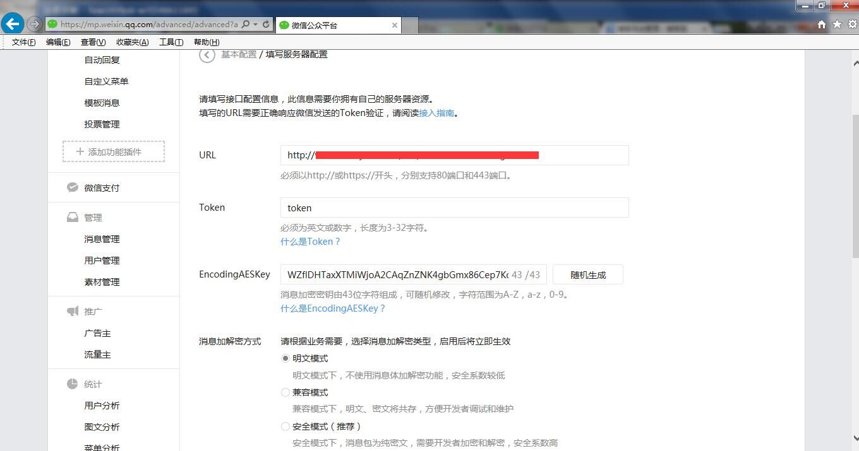Open the 什么是Token？ help link
This screenshot has width=859, height=451.
coord(311,242)
